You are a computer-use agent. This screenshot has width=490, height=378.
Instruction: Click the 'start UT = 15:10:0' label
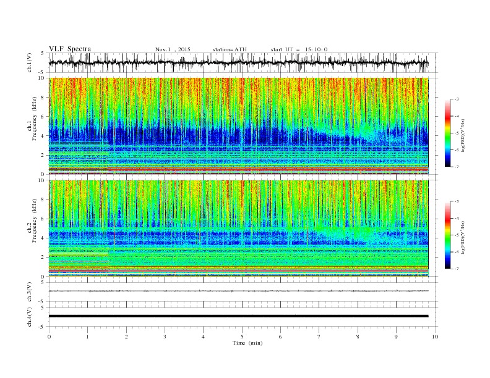click(299, 49)
